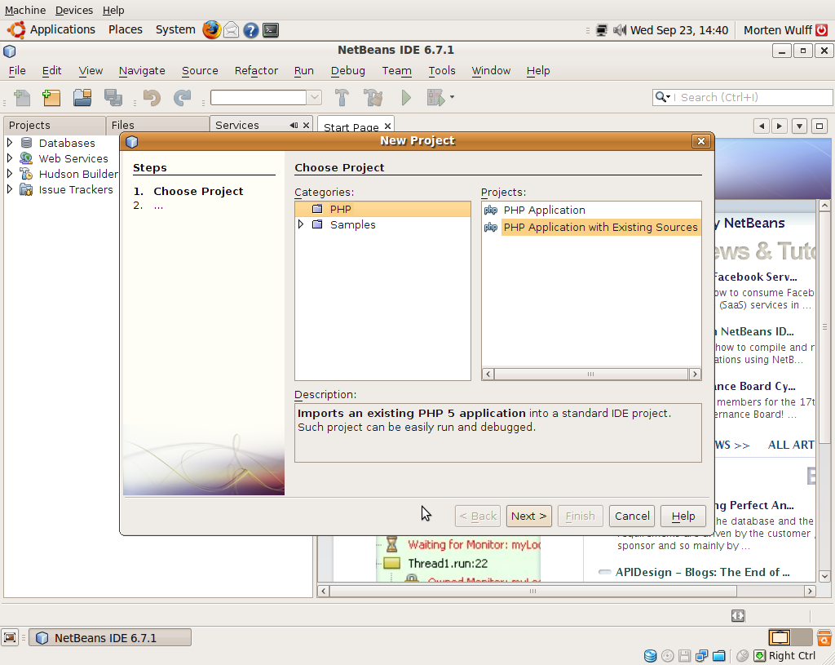Click the Clean and Build icon
The width and height of the screenshot is (835, 665).
pos(373,98)
